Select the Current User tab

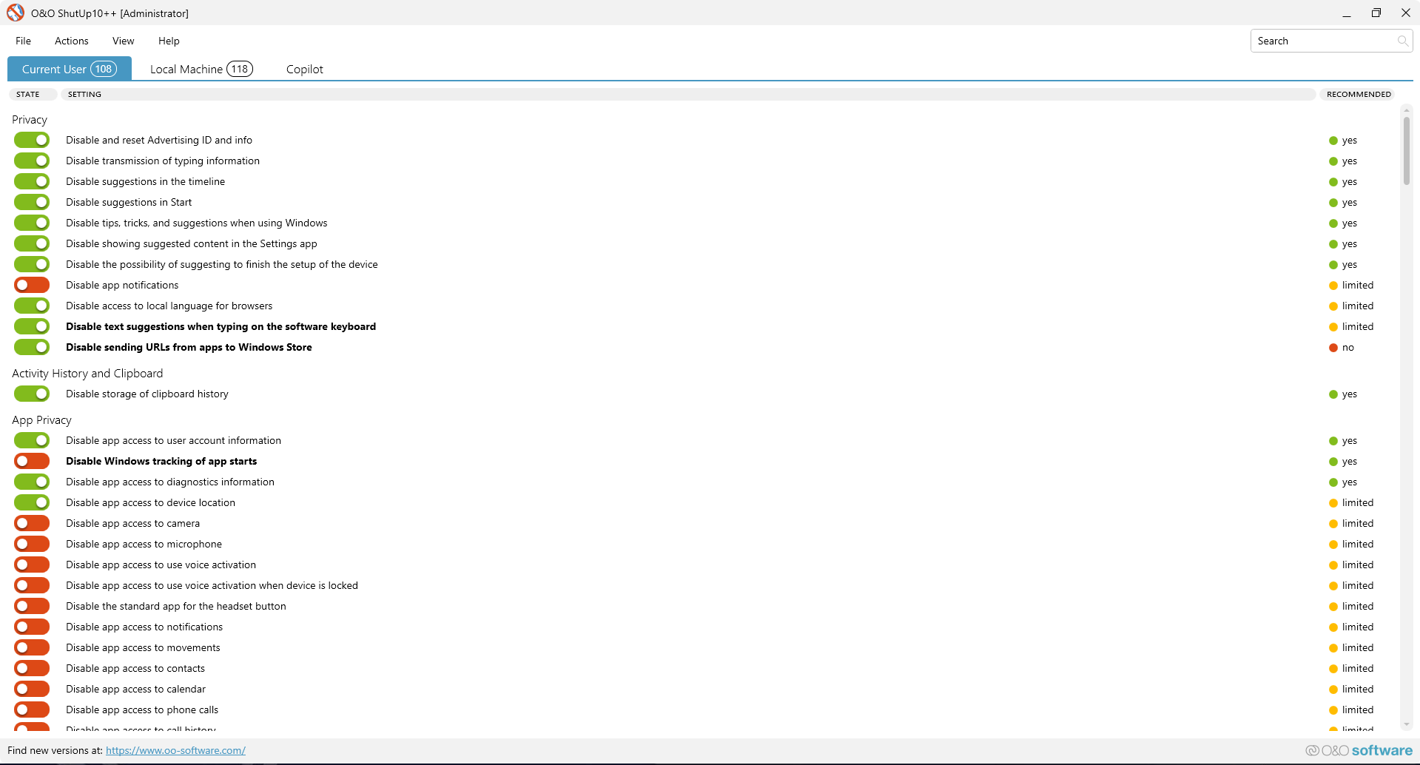click(x=70, y=69)
